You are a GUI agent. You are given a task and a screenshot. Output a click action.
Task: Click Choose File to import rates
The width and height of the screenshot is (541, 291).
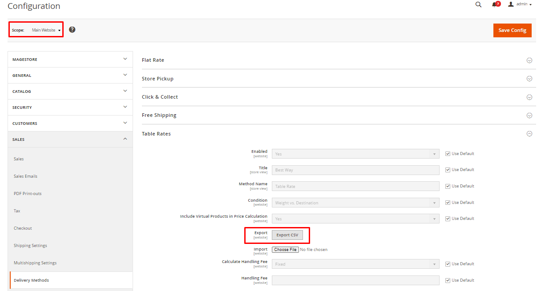285,249
